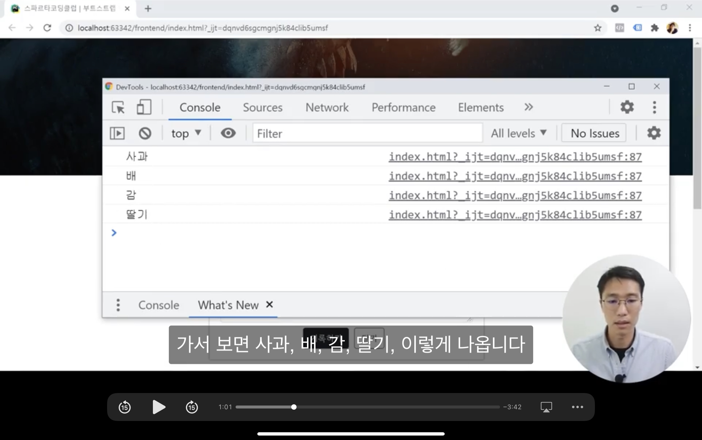Toggle the device toolbar icon
Viewport: 702px width, 440px height.
click(144, 107)
